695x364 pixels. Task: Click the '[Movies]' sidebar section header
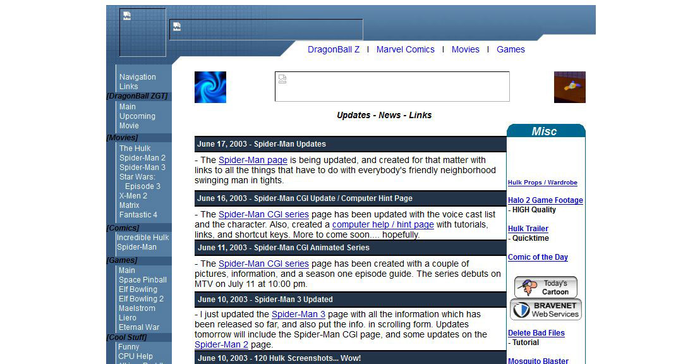click(123, 138)
